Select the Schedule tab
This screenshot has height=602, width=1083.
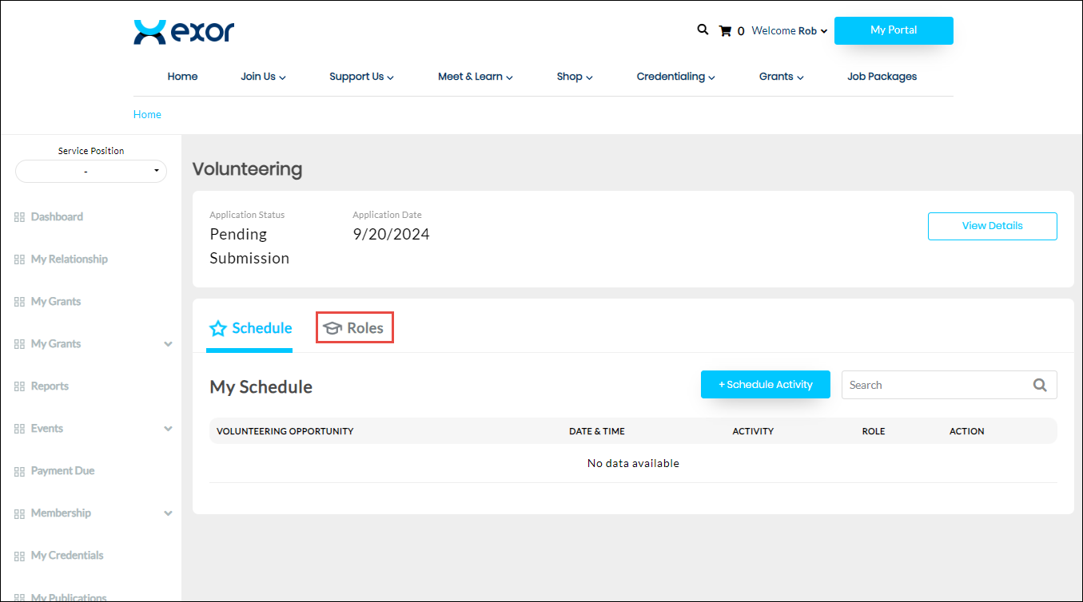[x=250, y=328]
